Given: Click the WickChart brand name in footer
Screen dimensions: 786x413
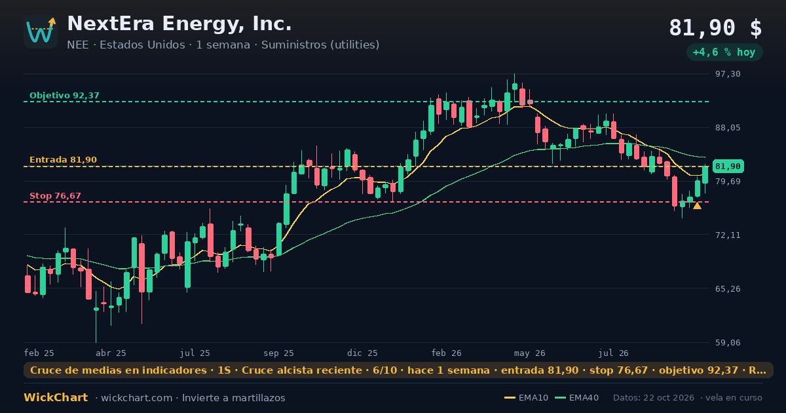Looking at the screenshot, I should [x=56, y=397].
